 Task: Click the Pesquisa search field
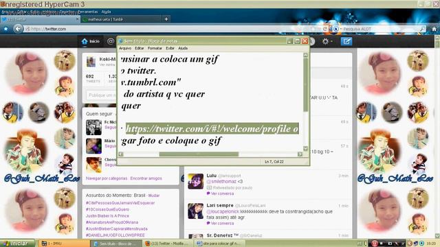380,29
